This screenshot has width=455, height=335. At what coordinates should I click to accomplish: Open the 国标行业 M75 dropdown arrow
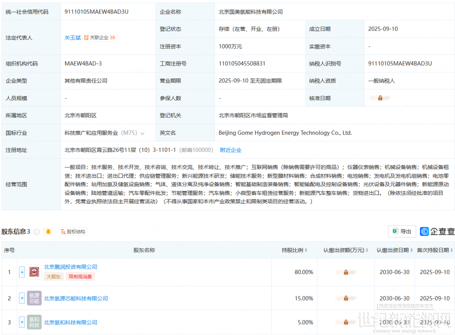point(142,133)
